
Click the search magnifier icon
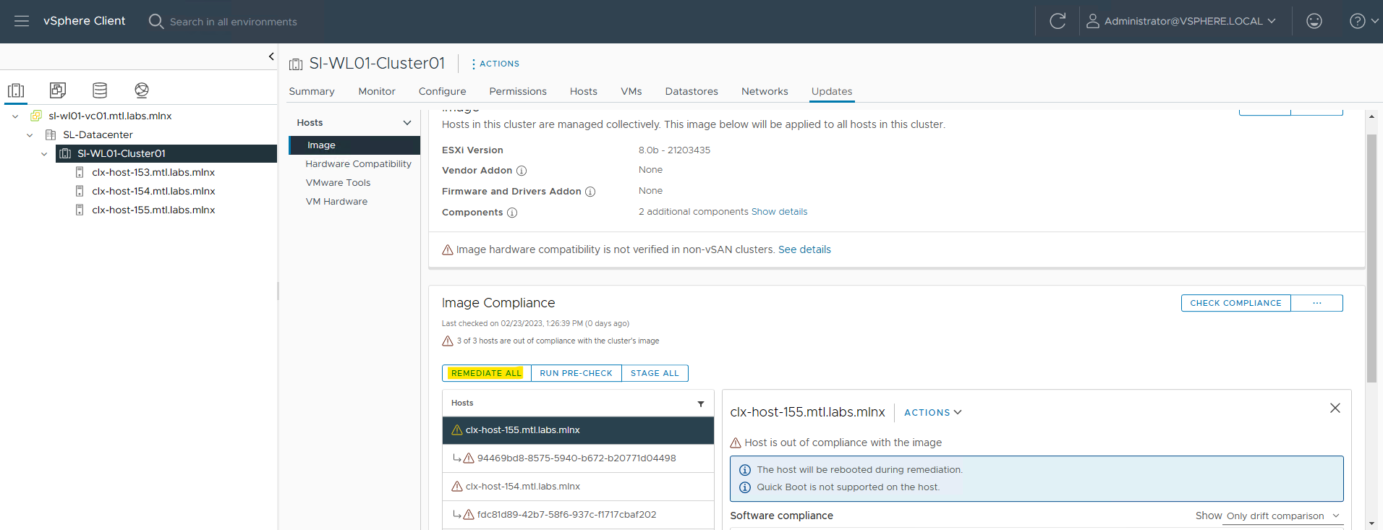[x=156, y=21]
